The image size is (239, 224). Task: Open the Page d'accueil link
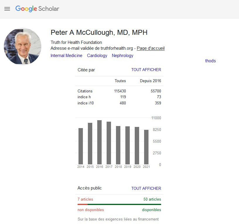[x=151, y=48]
